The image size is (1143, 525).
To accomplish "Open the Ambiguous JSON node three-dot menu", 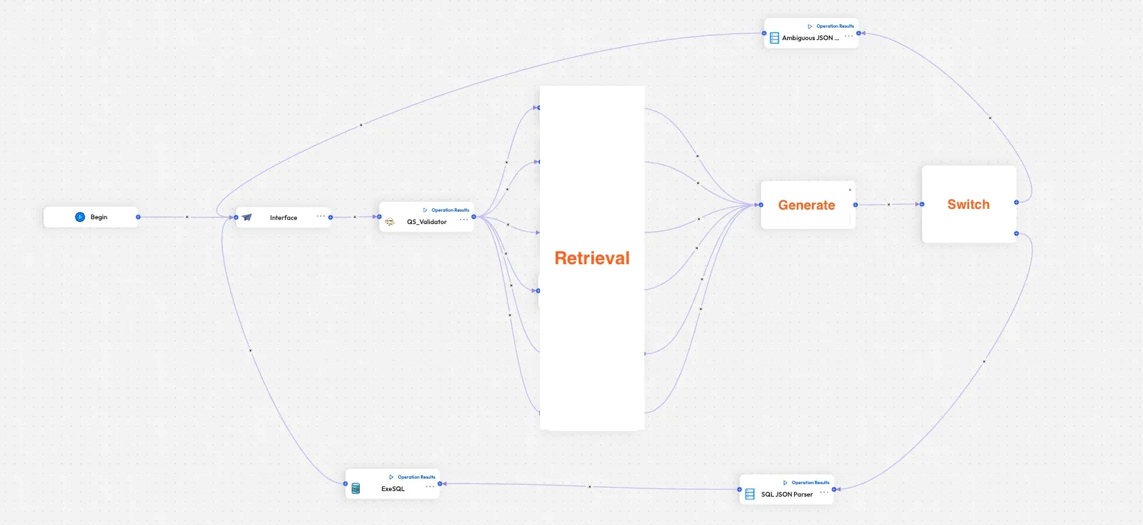I will pos(849,36).
